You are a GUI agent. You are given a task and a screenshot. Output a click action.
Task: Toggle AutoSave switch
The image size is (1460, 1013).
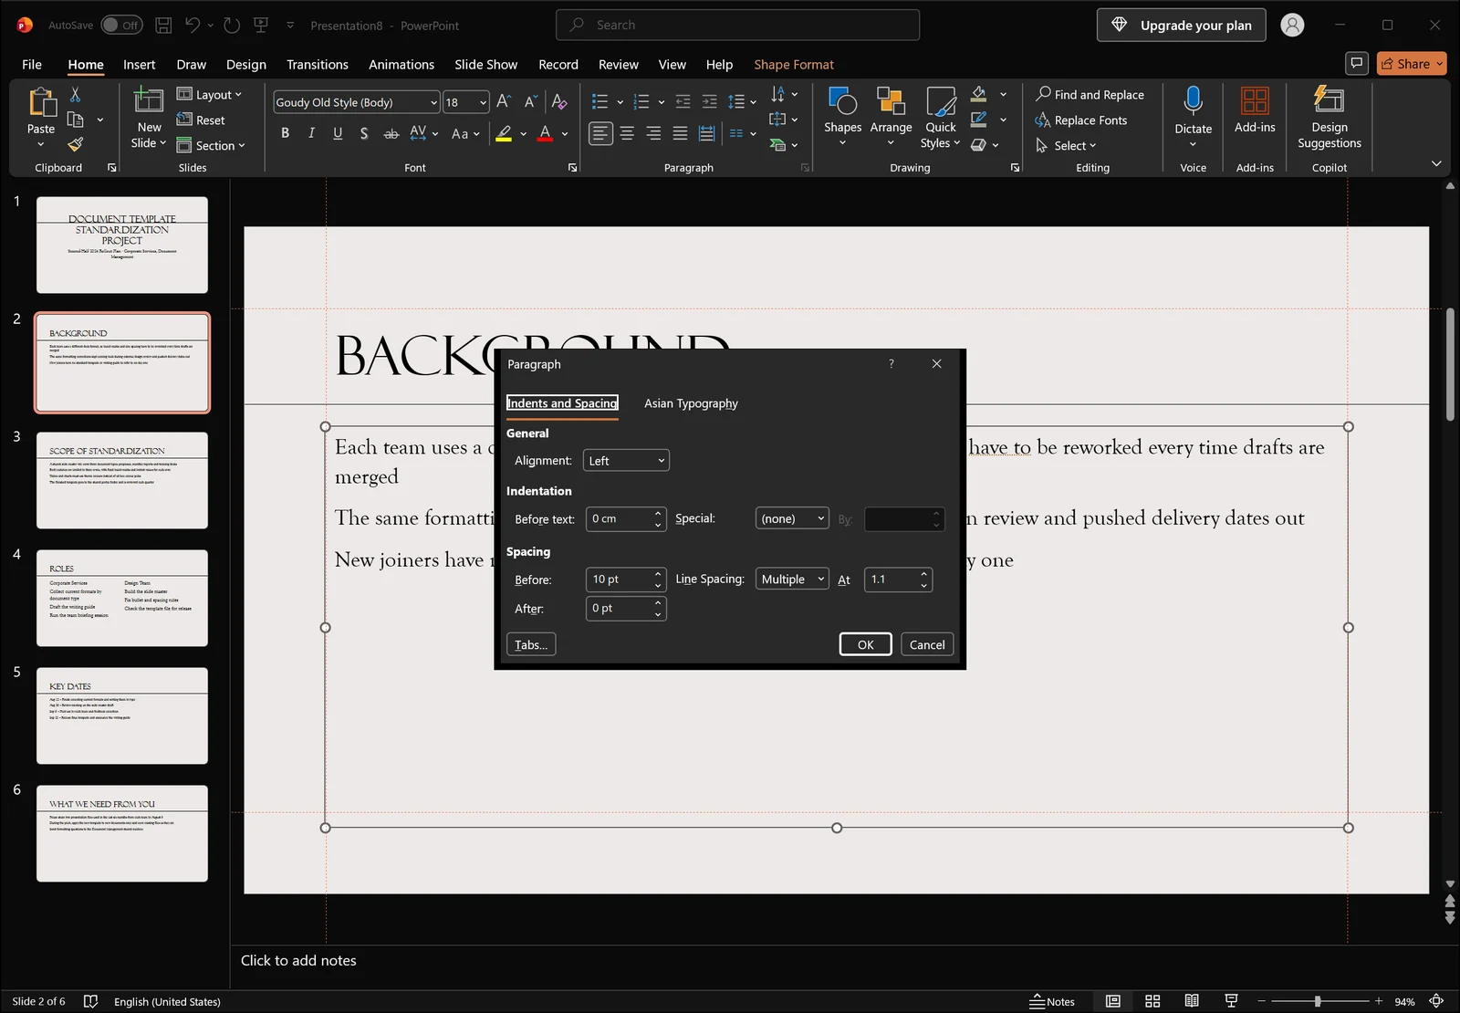(121, 25)
